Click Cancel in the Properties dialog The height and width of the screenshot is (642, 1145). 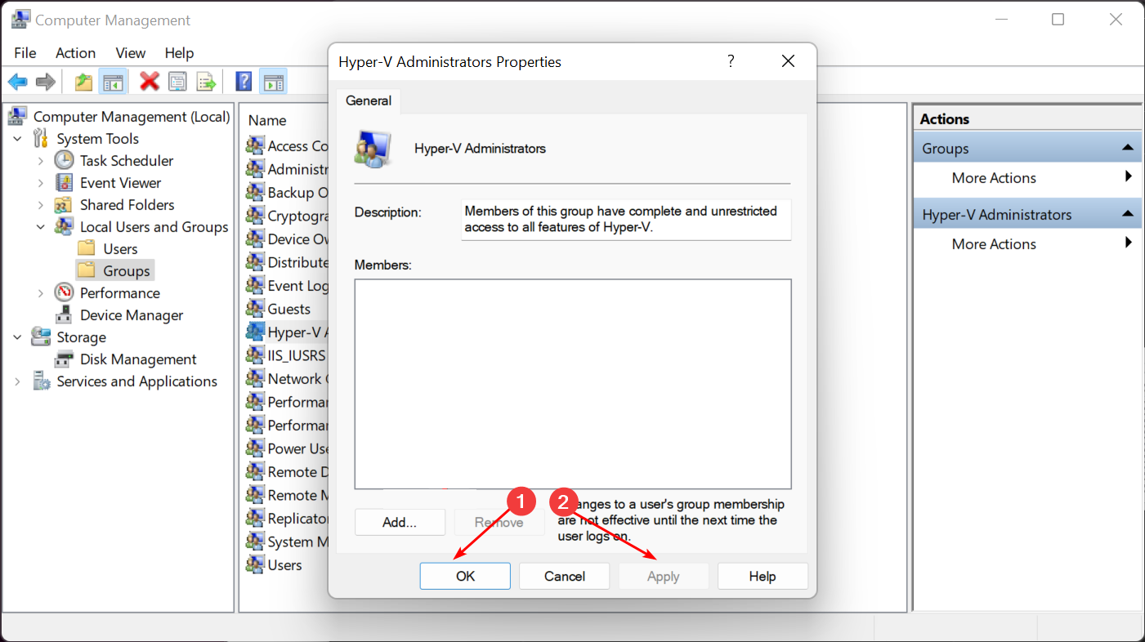[x=565, y=576]
